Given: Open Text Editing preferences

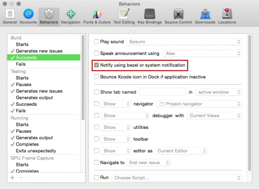Looking at the screenshot, I should [x=124, y=17].
